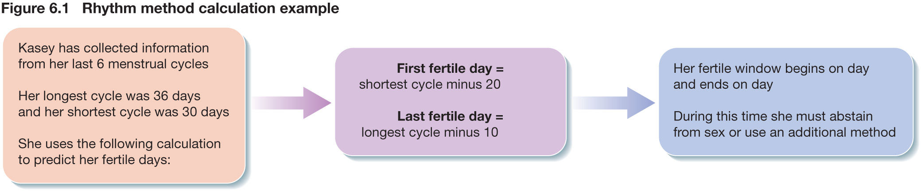921x191 pixels.
Task: Click the blue fertile window box
Action: [786, 101]
